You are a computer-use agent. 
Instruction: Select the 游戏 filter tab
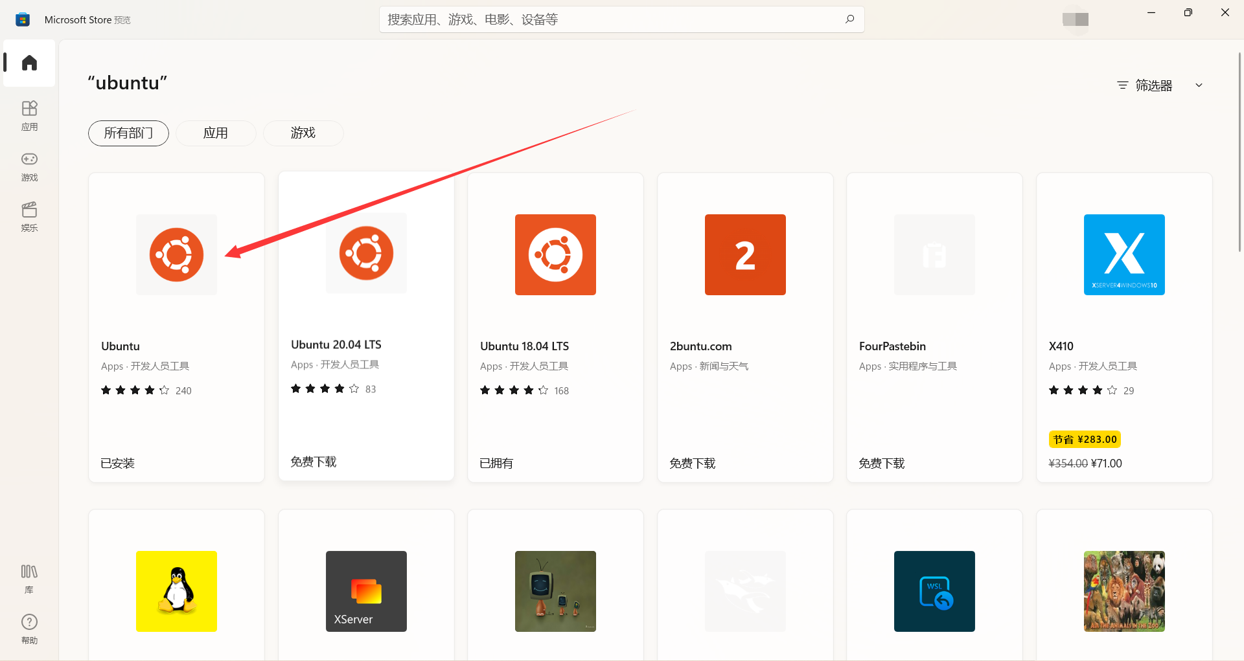[303, 133]
